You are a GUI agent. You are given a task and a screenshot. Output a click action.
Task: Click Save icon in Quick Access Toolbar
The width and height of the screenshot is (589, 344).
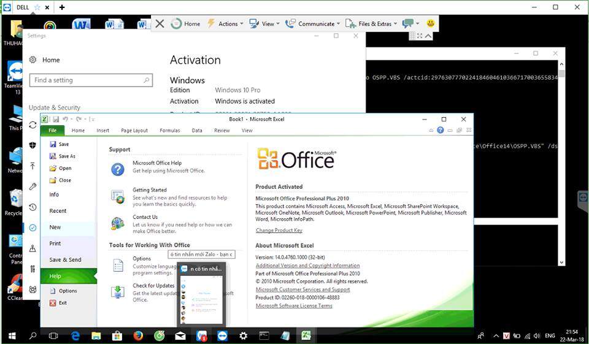pyautogui.click(x=56, y=119)
